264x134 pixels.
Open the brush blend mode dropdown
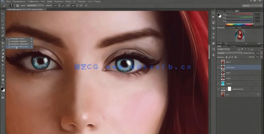(35, 6)
